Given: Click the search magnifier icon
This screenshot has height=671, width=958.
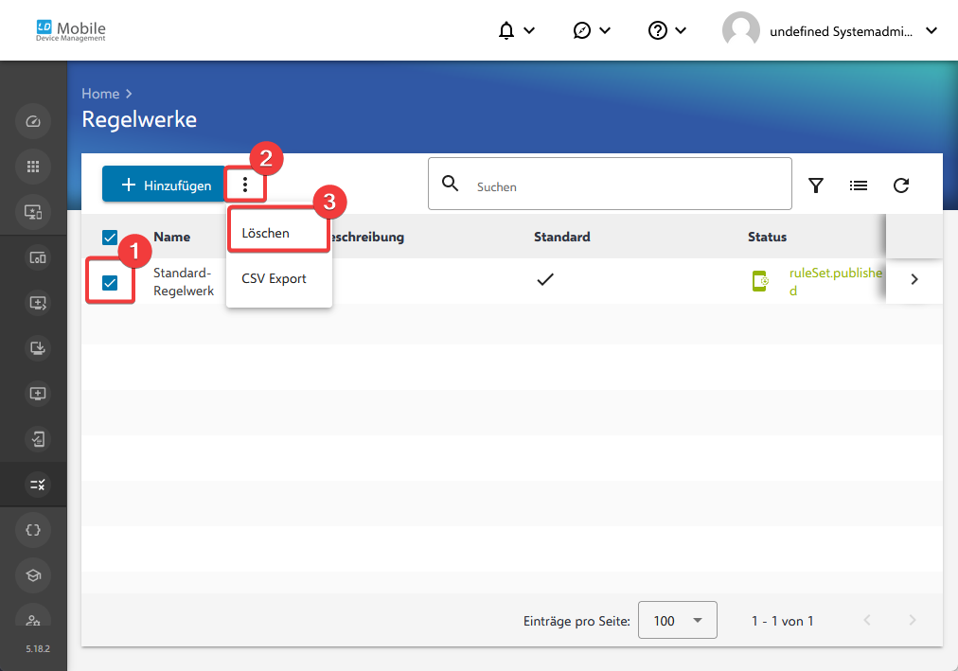Looking at the screenshot, I should click(451, 184).
